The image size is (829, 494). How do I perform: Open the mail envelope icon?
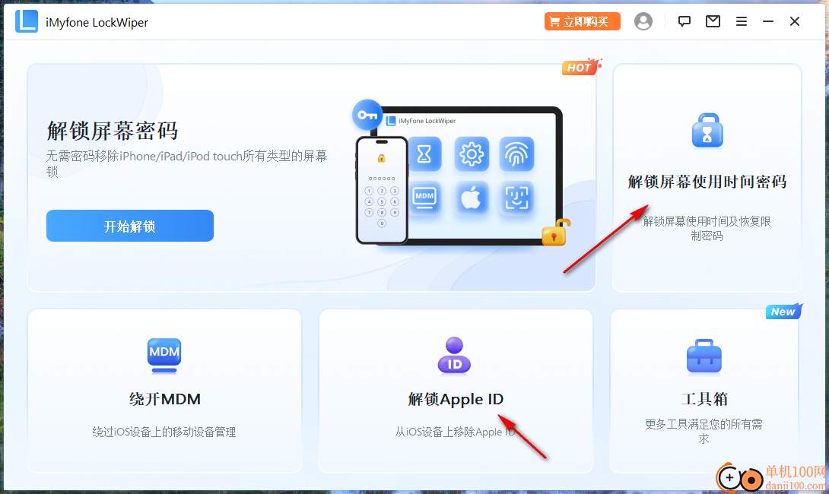pyautogui.click(x=713, y=21)
